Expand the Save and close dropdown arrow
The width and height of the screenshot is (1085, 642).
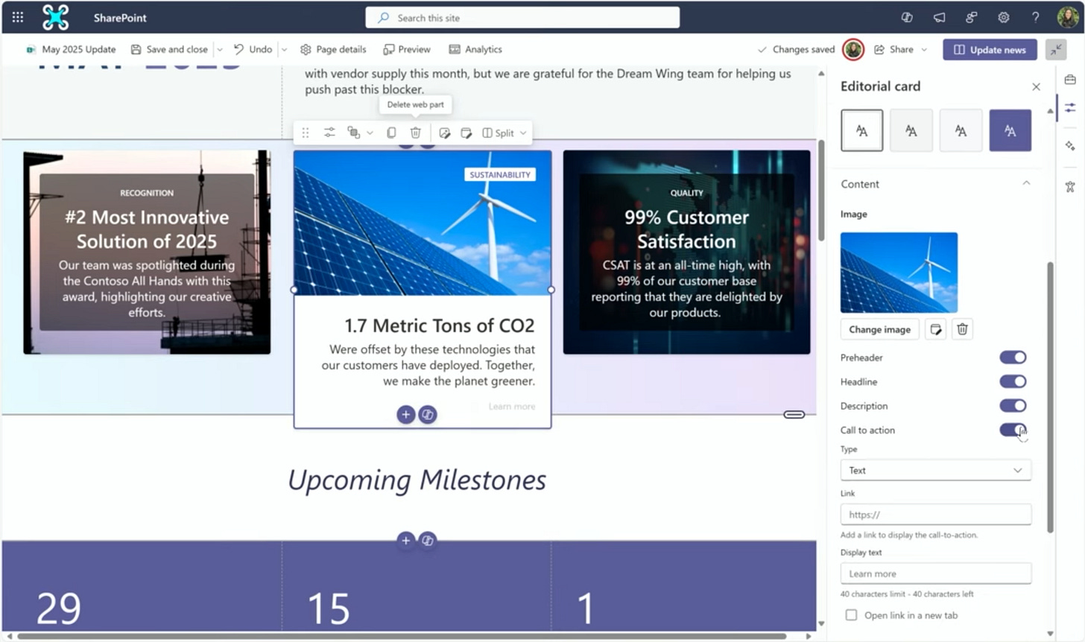click(220, 49)
